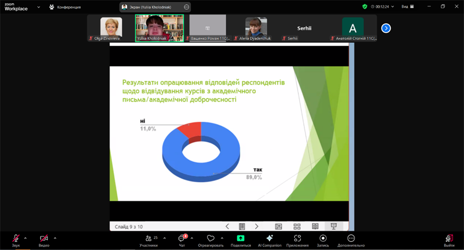This screenshot has width=464, height=250.
Task: Select Serhii participant tile
Action: (x=304, y=28)
